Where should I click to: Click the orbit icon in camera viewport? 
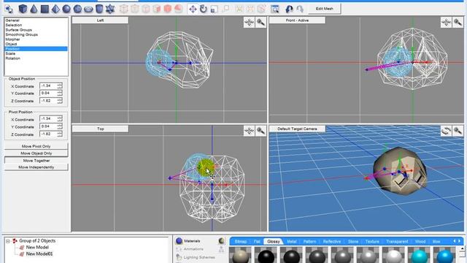coord(446,131)
